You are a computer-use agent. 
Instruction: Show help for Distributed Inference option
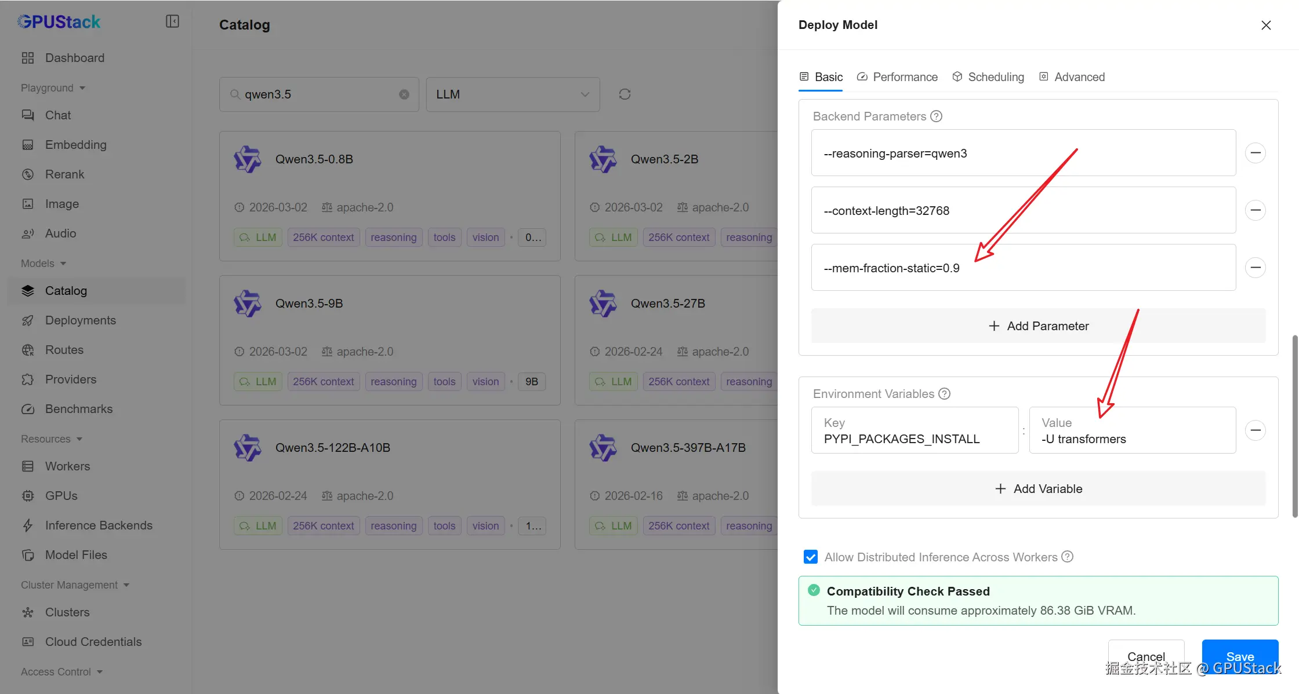[x=1067, y=557]
